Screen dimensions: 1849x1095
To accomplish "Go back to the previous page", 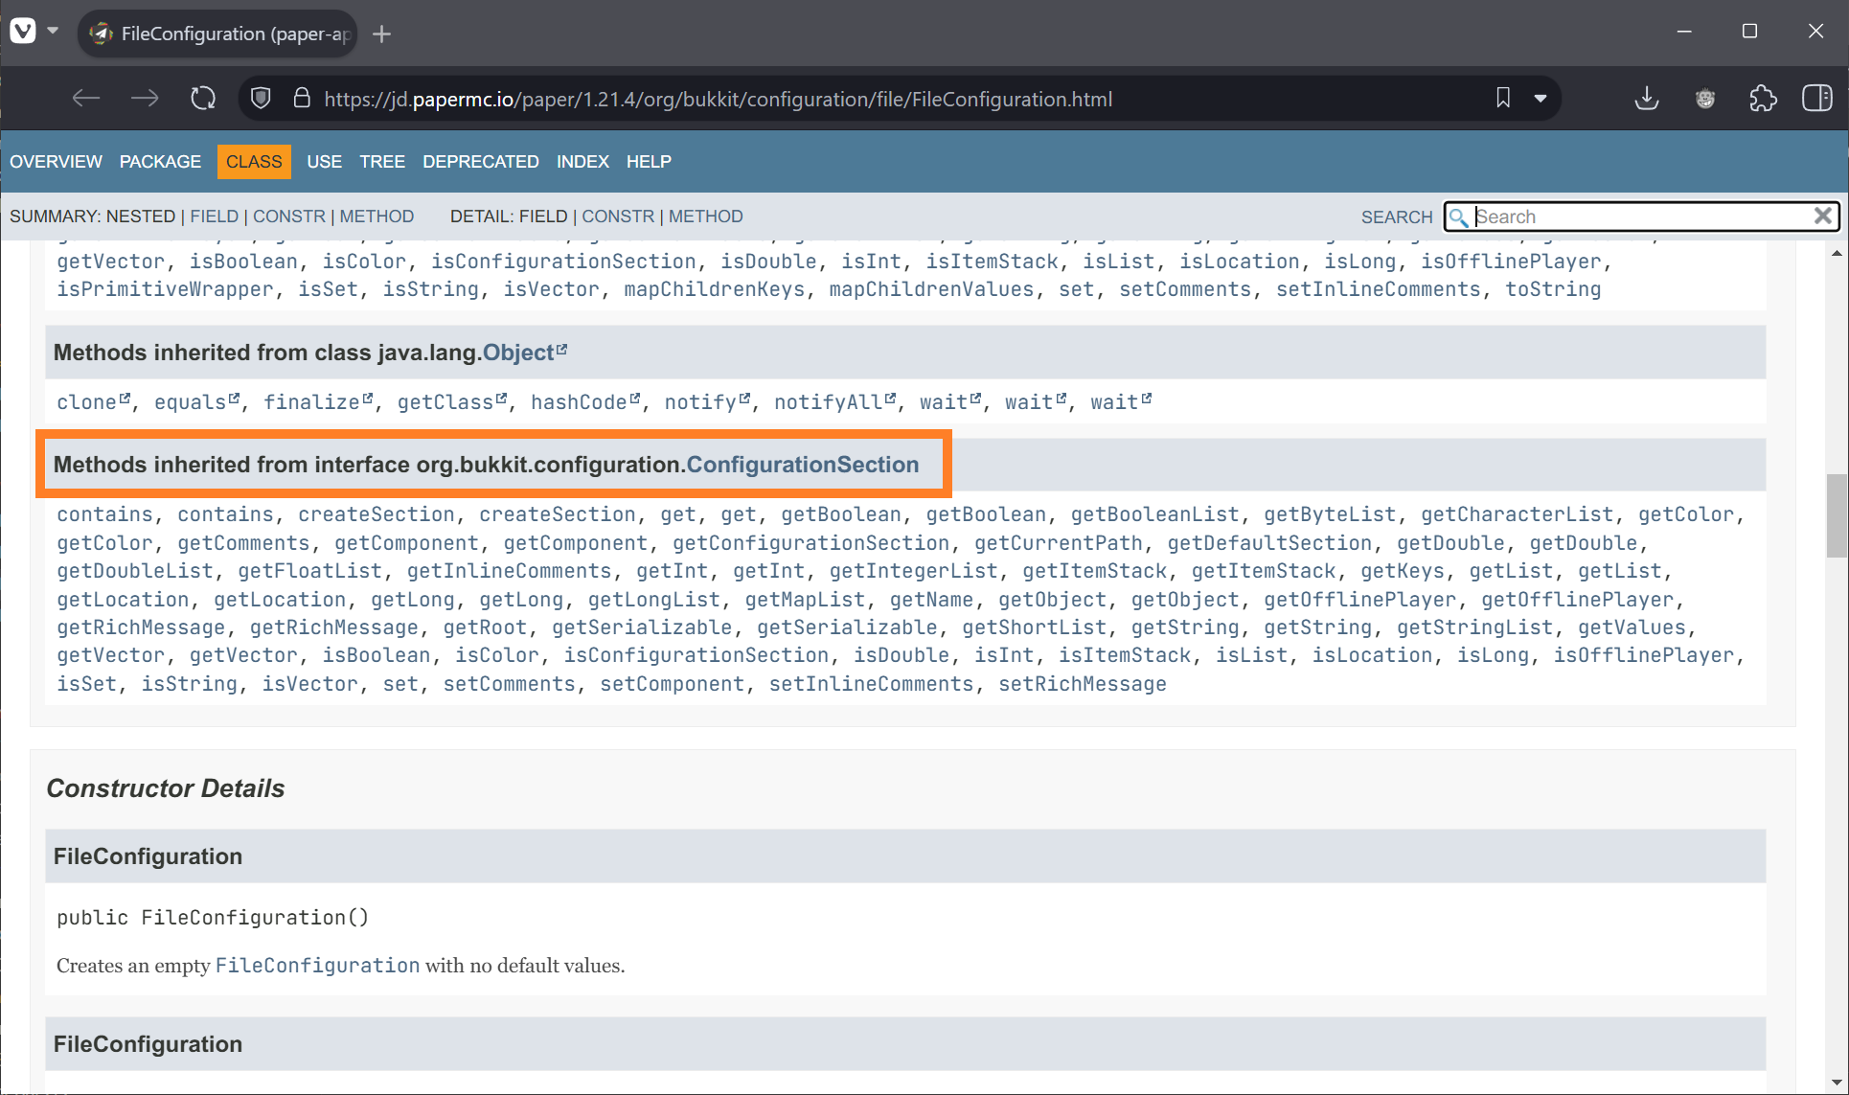I will pyautogui.click(x=85, y=98).
